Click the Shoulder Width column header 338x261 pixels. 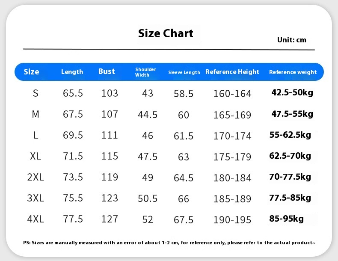145,72
